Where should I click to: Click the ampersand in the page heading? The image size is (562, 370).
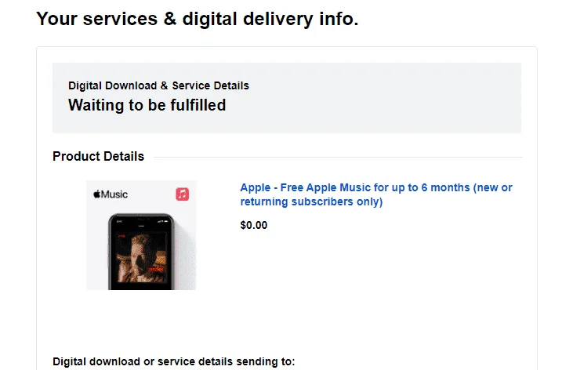click(x=170, y=19)
